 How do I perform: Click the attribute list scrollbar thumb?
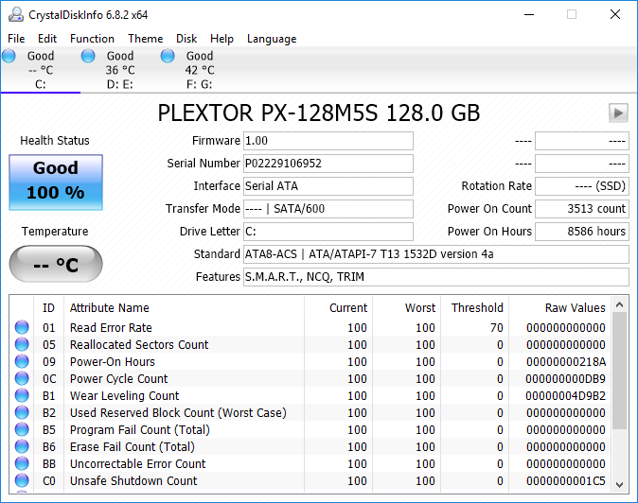619,371
